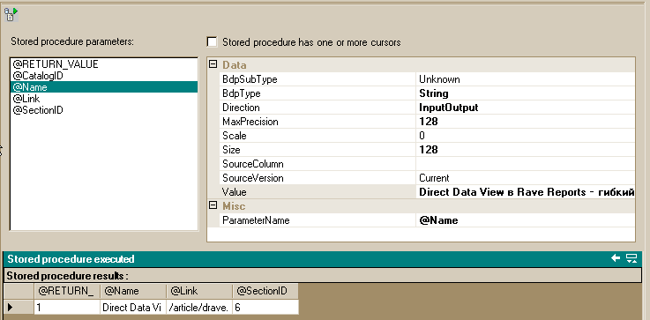Select @RETURN_VALUE in the parameters list

point(56,64)
